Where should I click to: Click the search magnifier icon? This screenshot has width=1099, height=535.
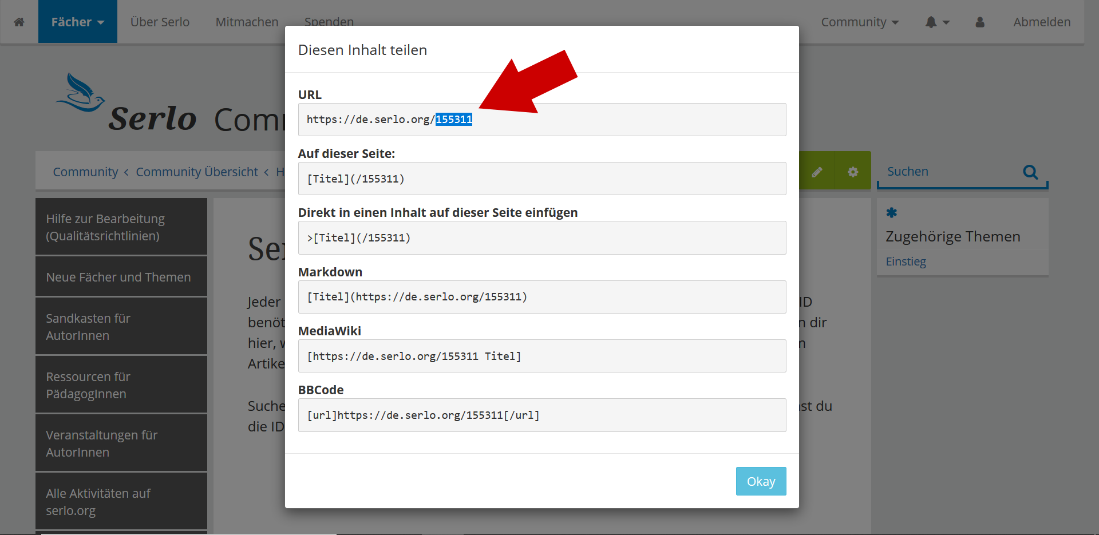pos(1030,172)
